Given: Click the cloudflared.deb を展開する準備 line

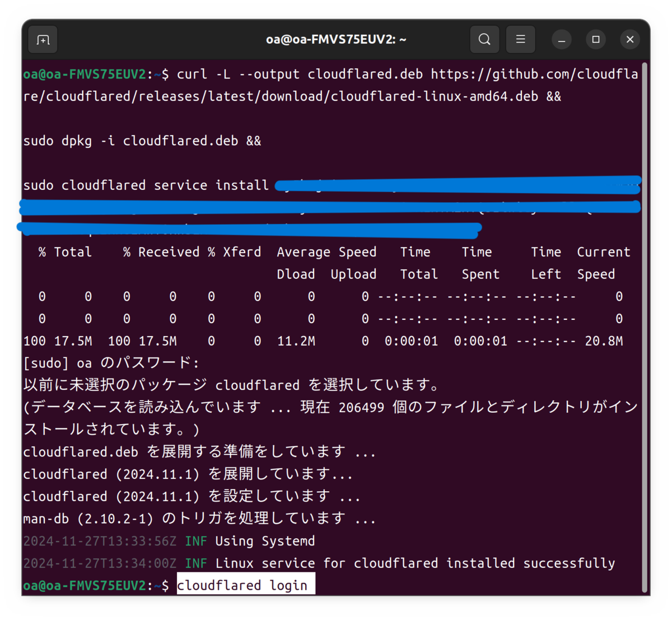Looking at the screenshot, I should [x=199, y=452].
